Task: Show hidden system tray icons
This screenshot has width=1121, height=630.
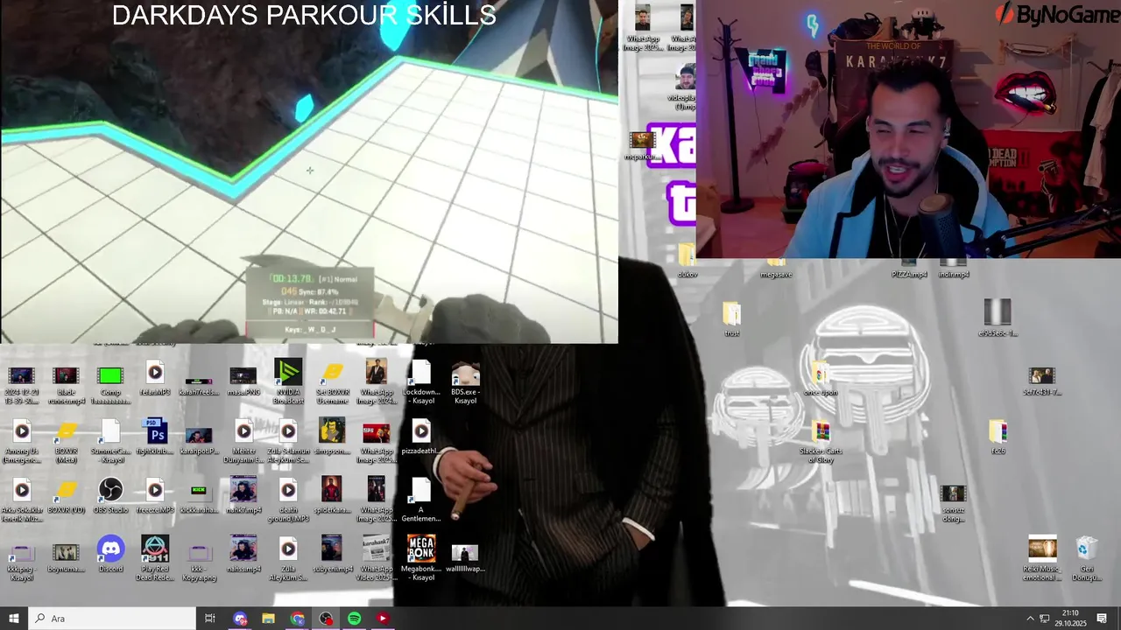Action: 1030,619
